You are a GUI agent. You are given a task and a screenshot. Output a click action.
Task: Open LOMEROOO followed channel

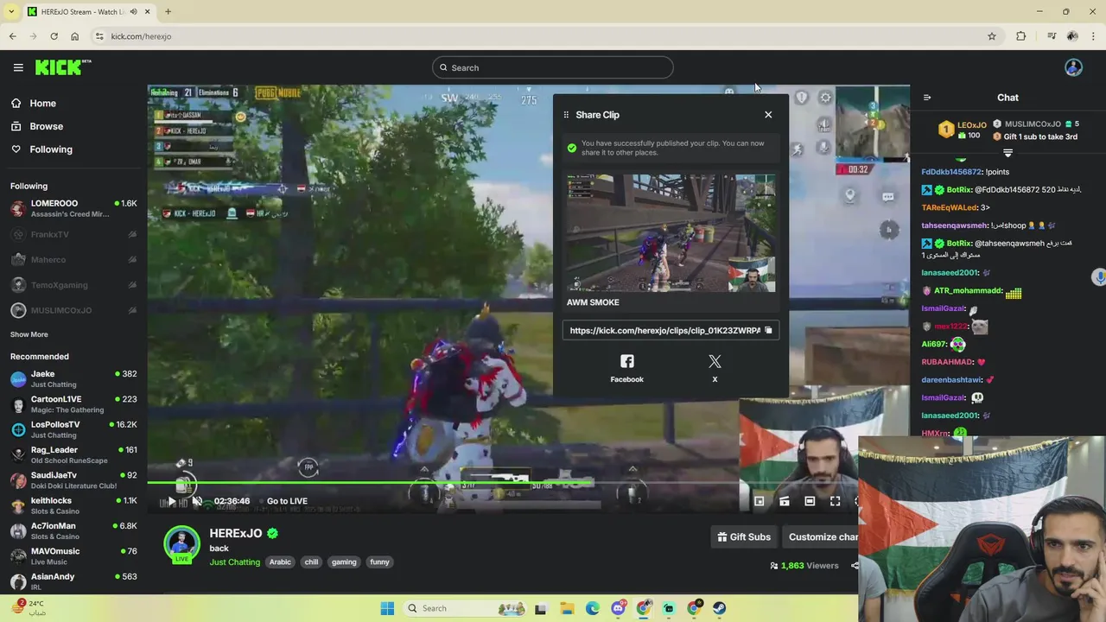click(73, 209)
